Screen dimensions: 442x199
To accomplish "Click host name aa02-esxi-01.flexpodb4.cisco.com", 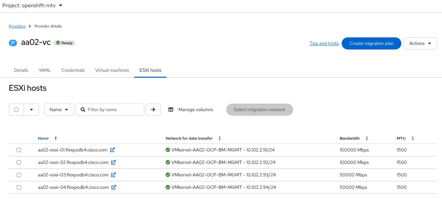I will tap(73, 150).
